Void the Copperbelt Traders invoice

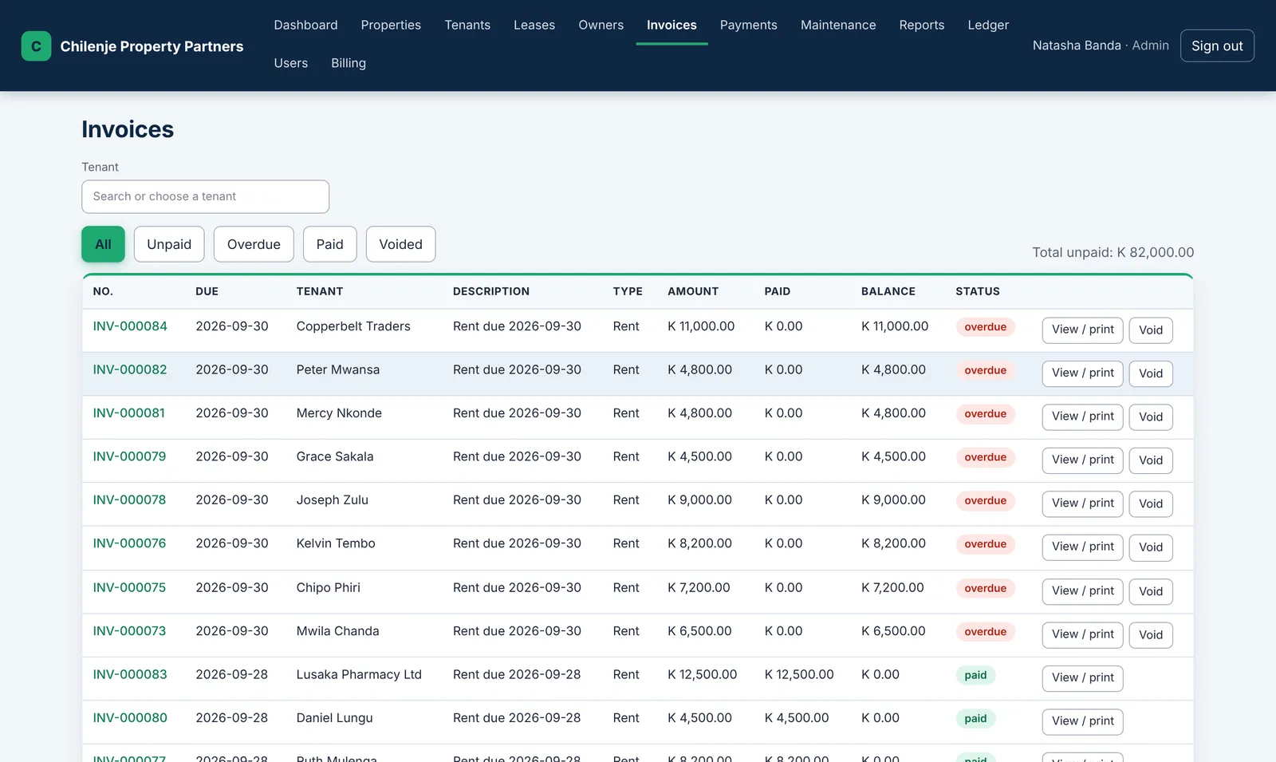1151,330
